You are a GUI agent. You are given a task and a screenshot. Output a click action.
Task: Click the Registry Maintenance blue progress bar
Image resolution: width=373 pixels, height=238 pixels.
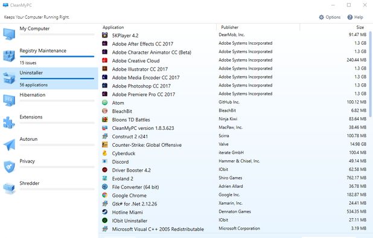point(57,56)
